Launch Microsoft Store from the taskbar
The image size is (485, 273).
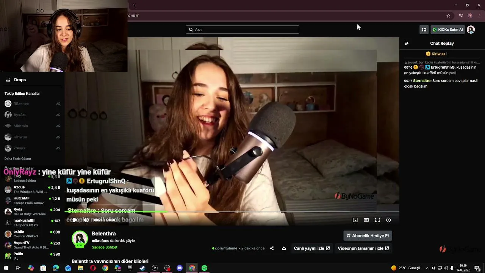(43, 268)
